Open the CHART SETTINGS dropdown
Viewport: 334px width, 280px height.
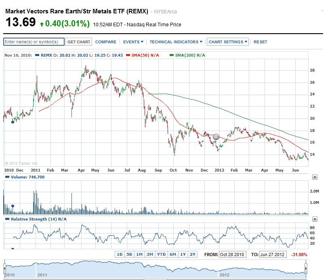point(228,42)
